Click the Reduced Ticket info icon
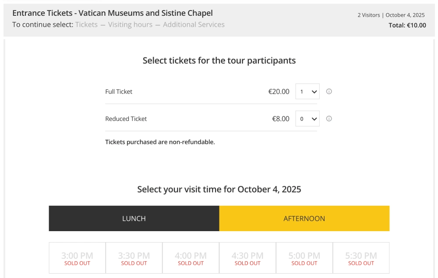The image size is (438, 278). 329,119
